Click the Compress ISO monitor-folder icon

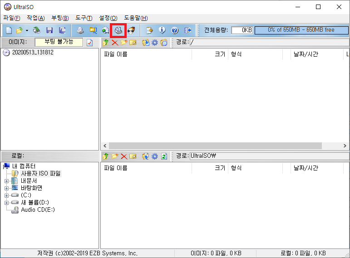(x=93, y=30)
